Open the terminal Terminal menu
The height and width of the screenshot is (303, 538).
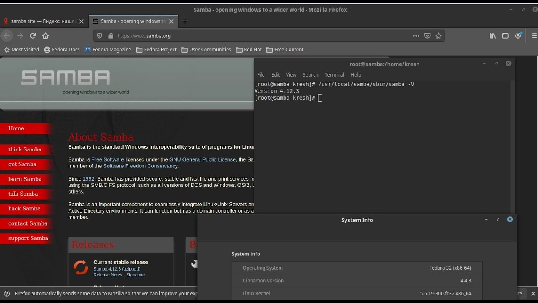tap(335, 74)
